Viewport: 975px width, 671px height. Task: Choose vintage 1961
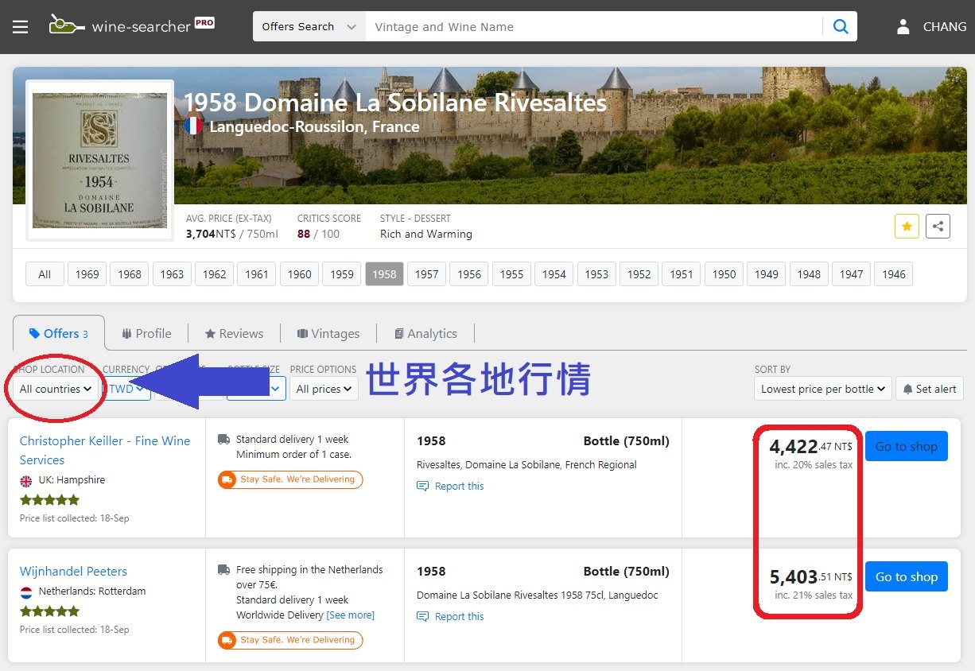coord(257,274)
